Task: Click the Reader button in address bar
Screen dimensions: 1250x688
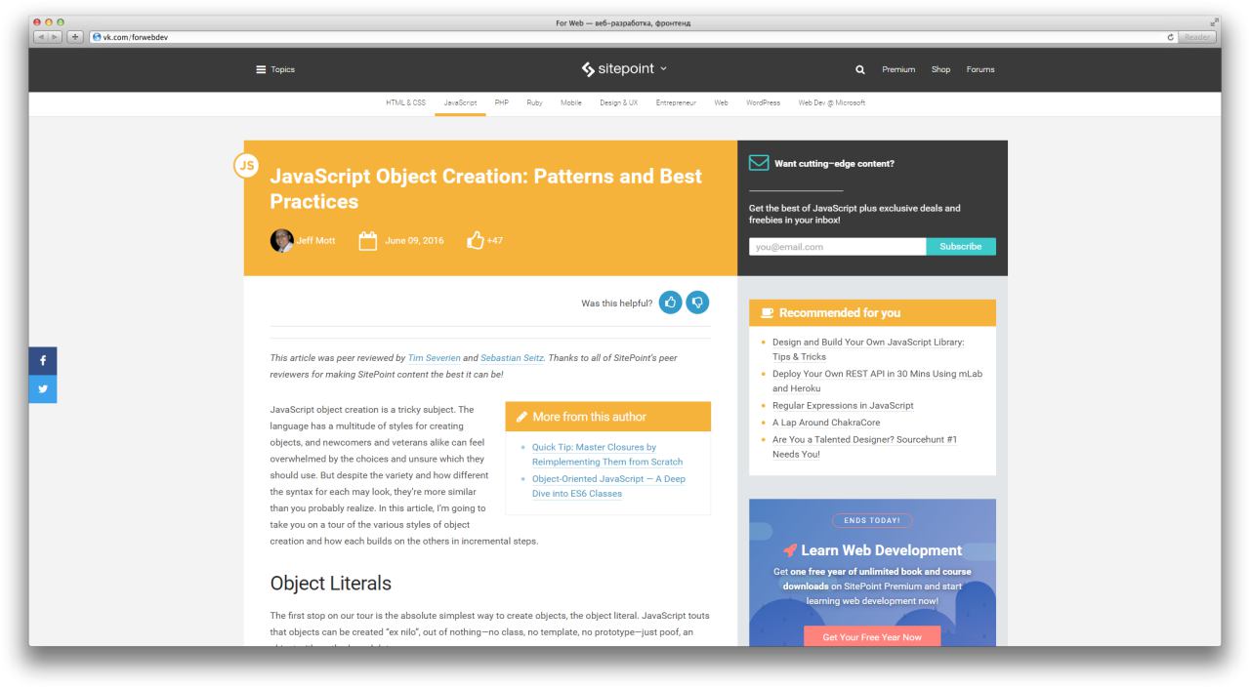Action: (x=1197, y=37)
